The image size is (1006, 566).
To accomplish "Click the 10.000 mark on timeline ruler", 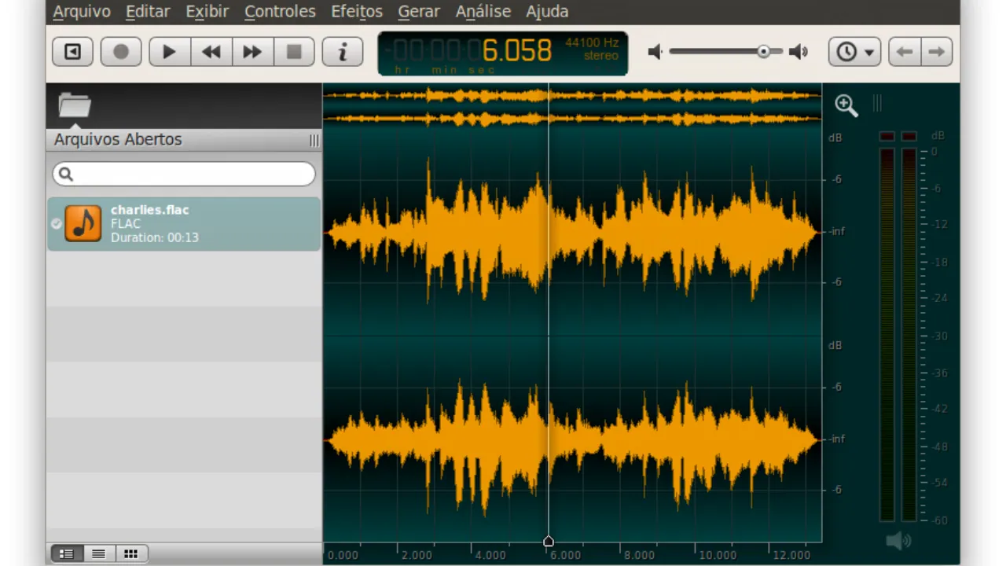I will (x=718, y=555).
